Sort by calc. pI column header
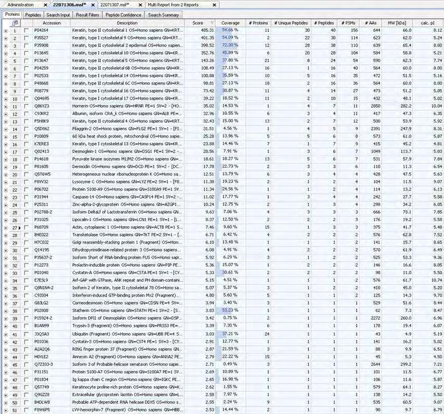 [x=428, y=23]
